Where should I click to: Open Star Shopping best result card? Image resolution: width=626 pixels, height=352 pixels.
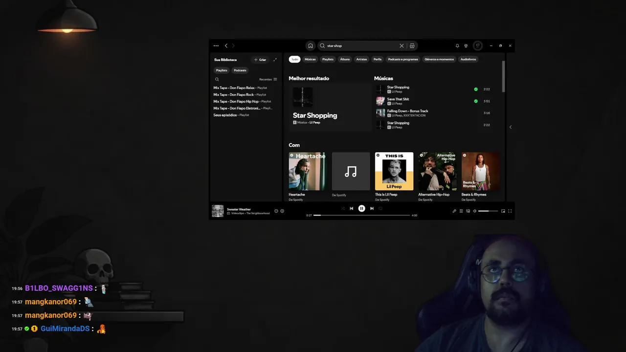[x=330, y=107]
